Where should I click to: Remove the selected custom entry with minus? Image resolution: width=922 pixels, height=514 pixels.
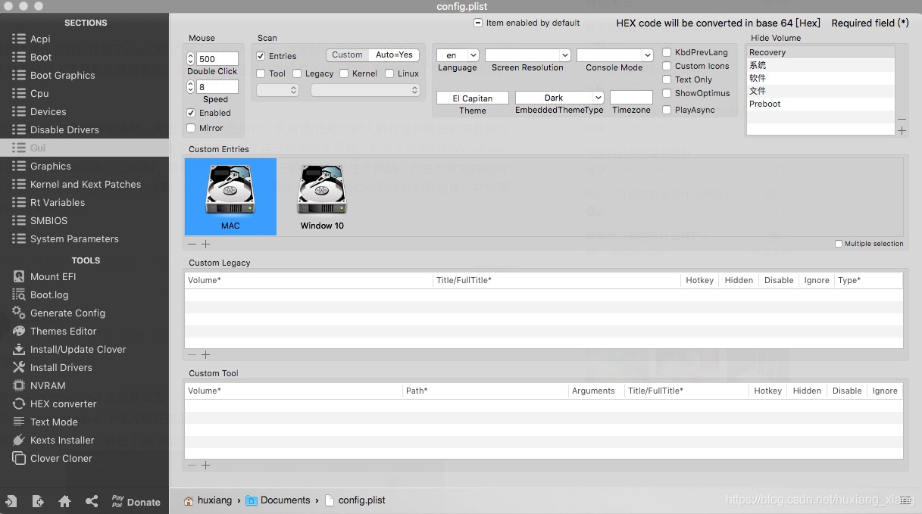pos(192,244)
